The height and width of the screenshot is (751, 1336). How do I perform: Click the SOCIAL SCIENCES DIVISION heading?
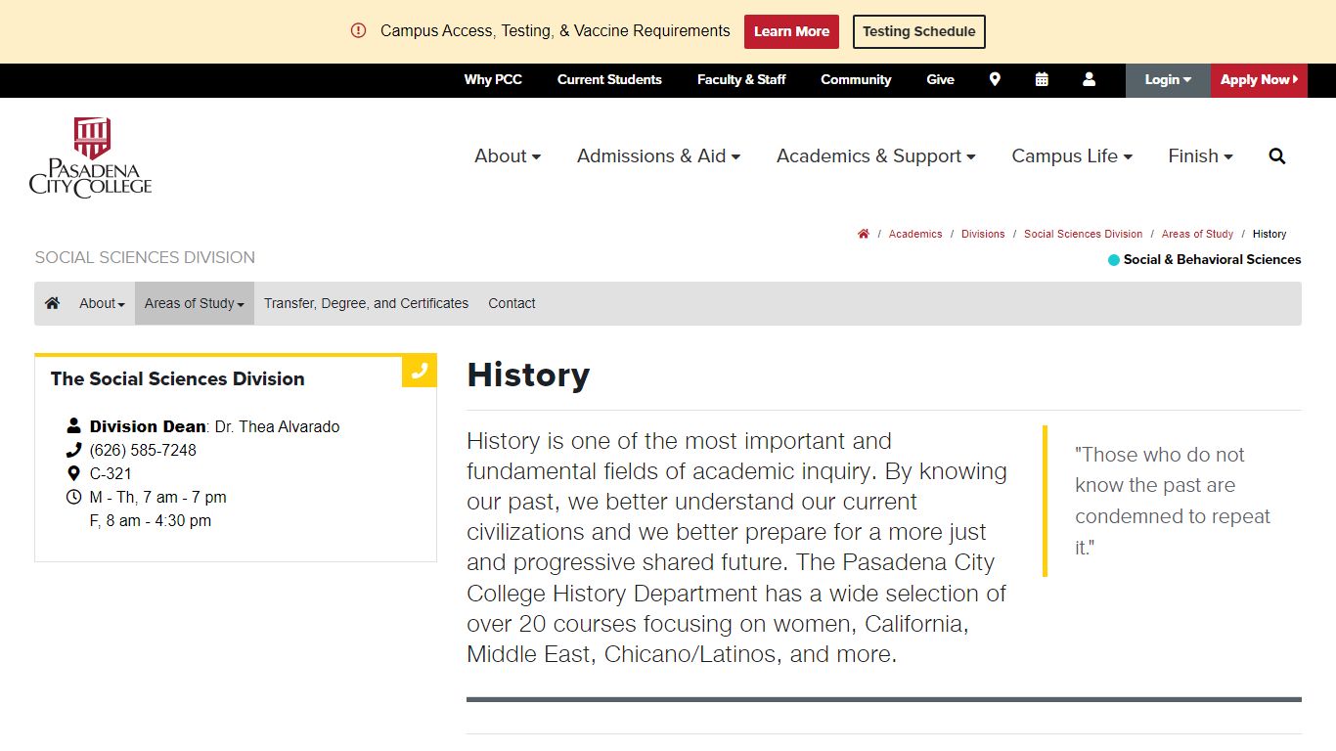(x=145, y=257)
